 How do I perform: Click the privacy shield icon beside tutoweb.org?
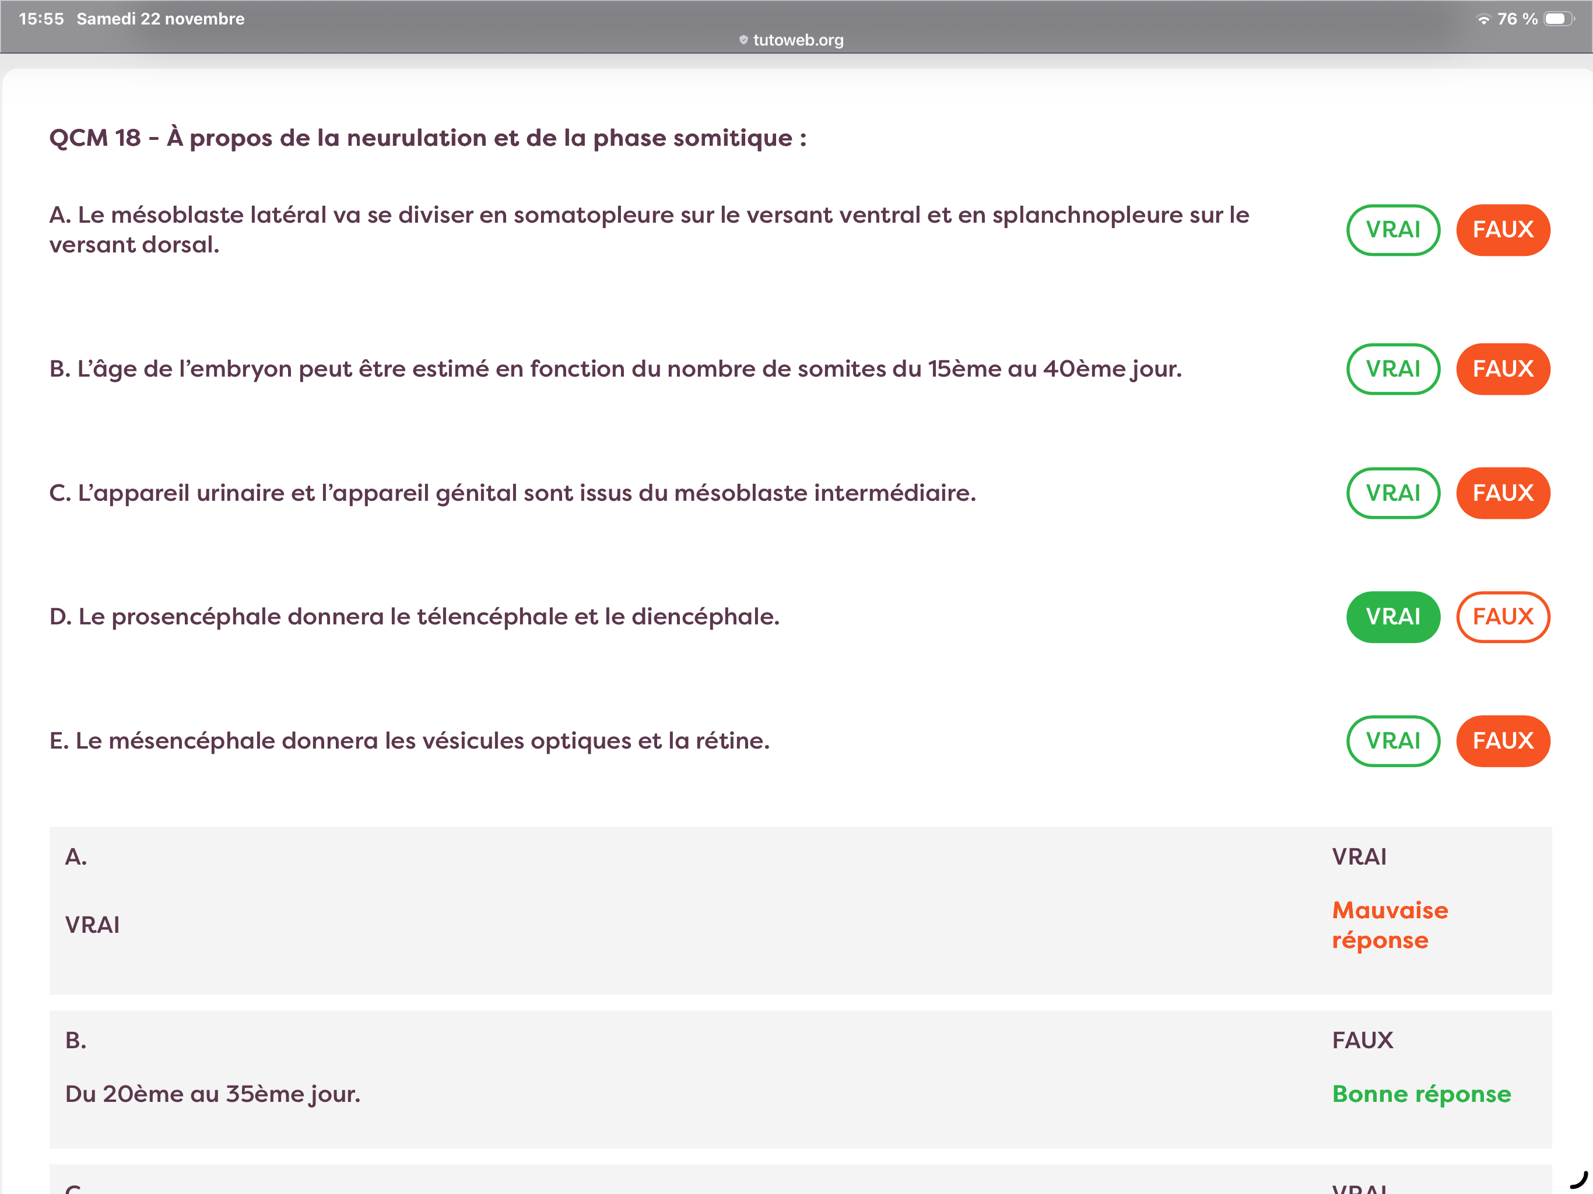click(743, 40)
